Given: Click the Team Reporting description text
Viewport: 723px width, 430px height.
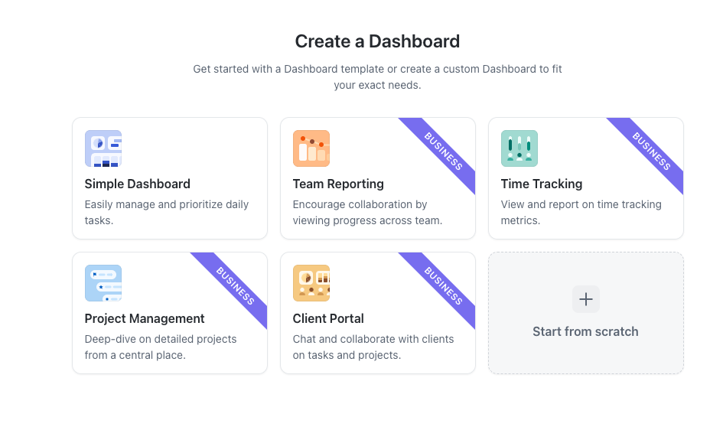Looking at the screenshot, I should (367, 212).
